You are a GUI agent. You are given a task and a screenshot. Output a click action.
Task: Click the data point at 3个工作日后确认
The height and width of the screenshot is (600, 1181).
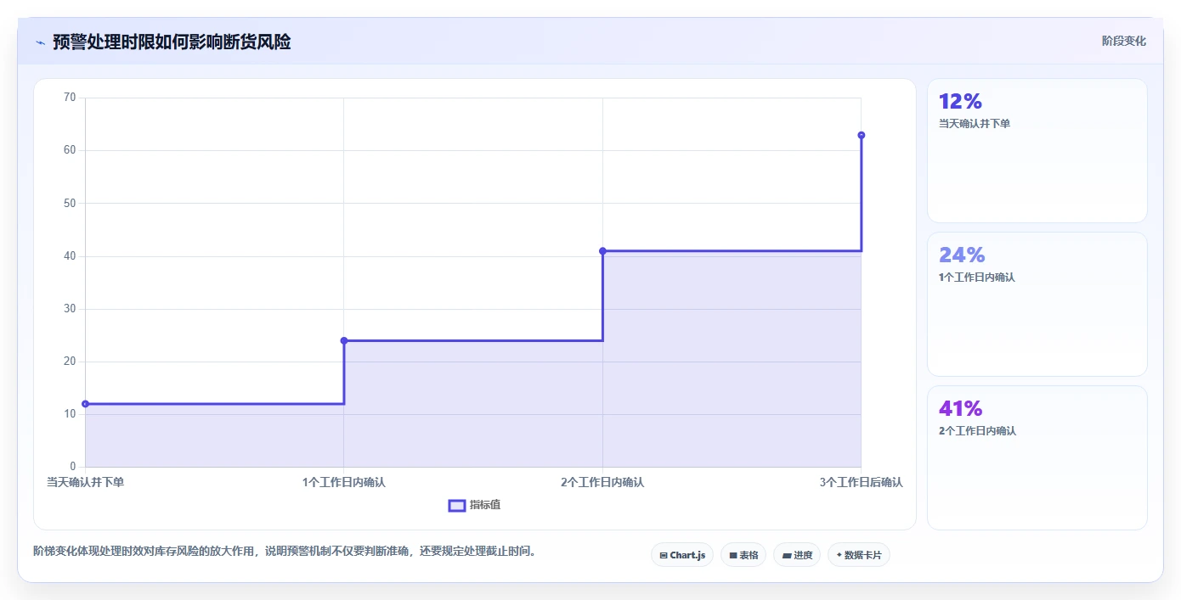point(862,135)
